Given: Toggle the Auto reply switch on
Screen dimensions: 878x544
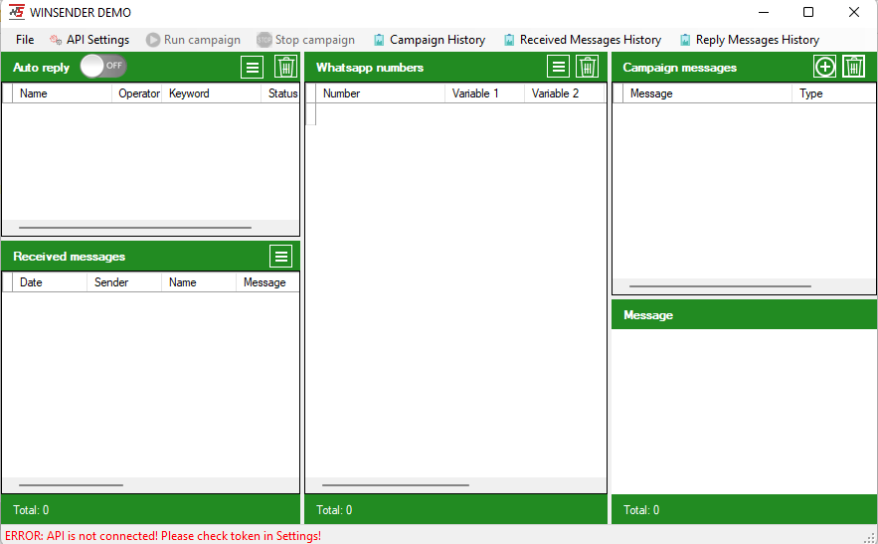Looking at the screenshot, I should pos(103,66).
